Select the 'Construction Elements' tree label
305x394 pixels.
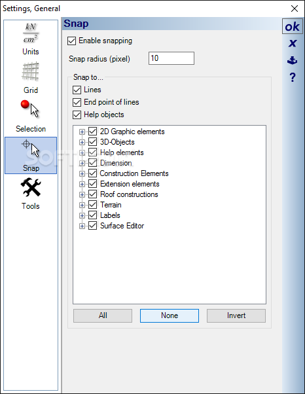pos(134,173)
